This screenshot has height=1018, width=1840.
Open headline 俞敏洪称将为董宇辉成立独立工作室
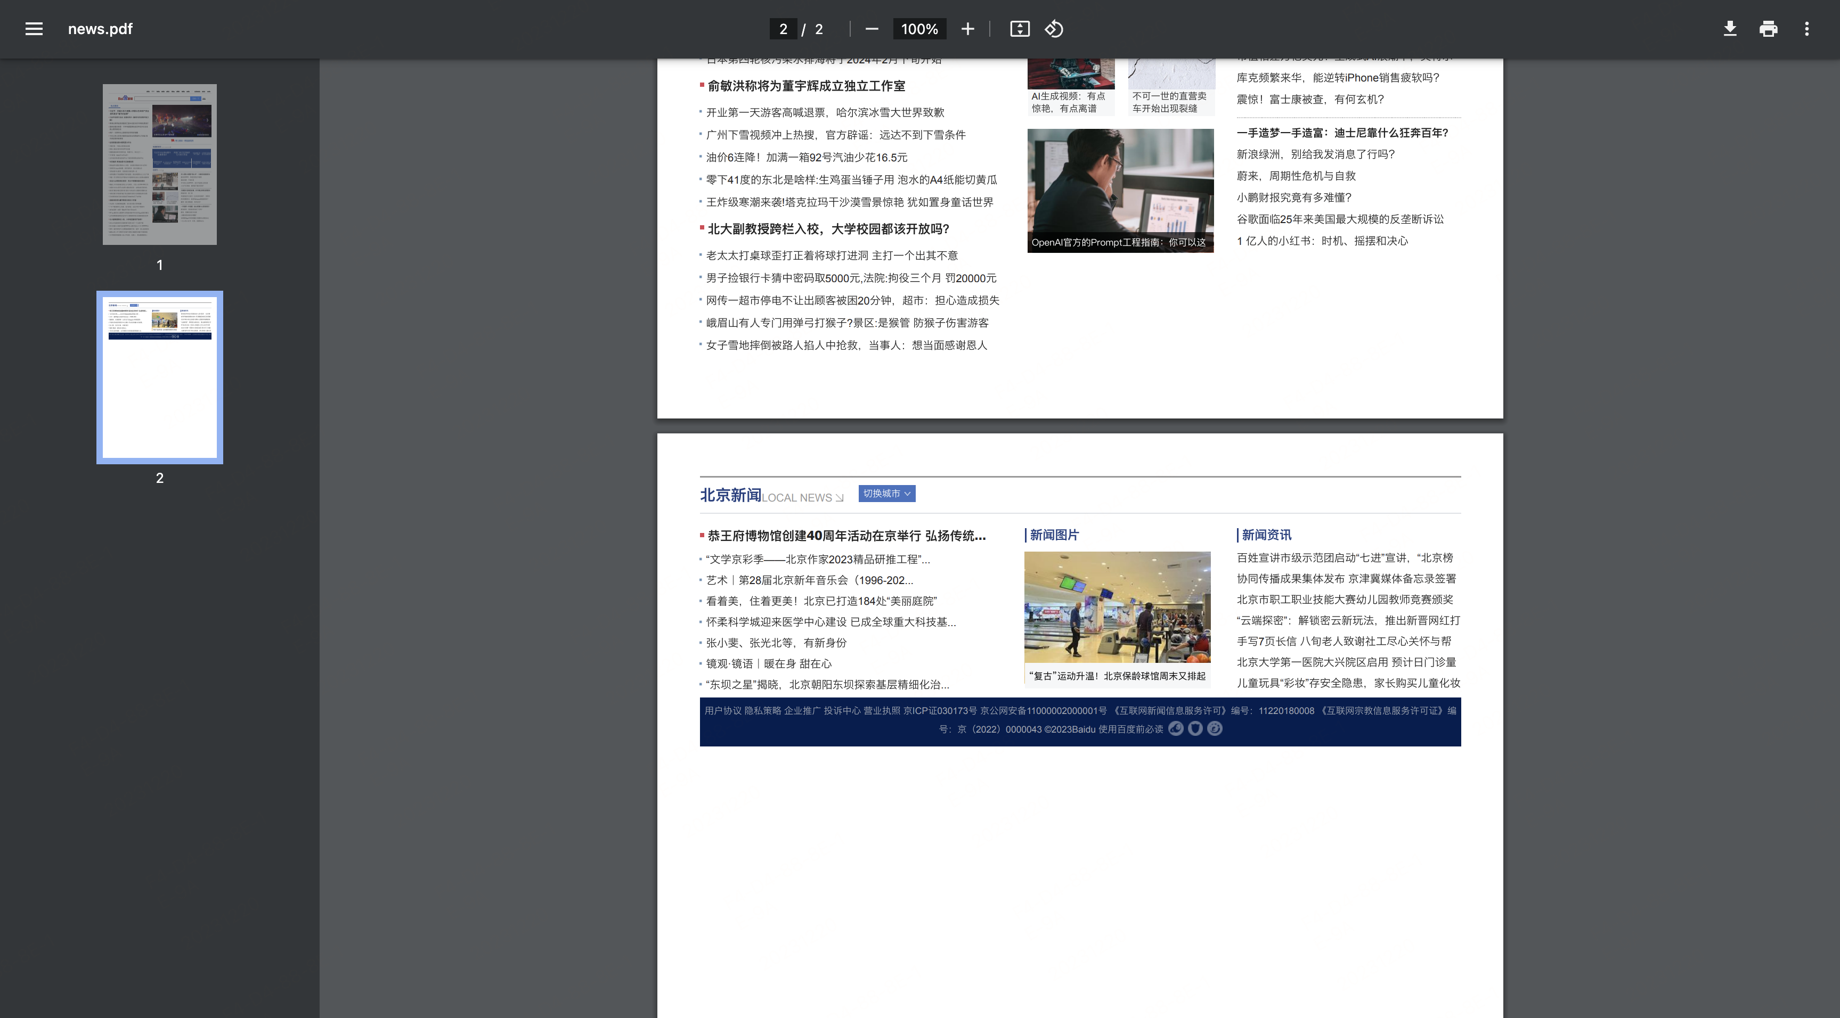805,86
